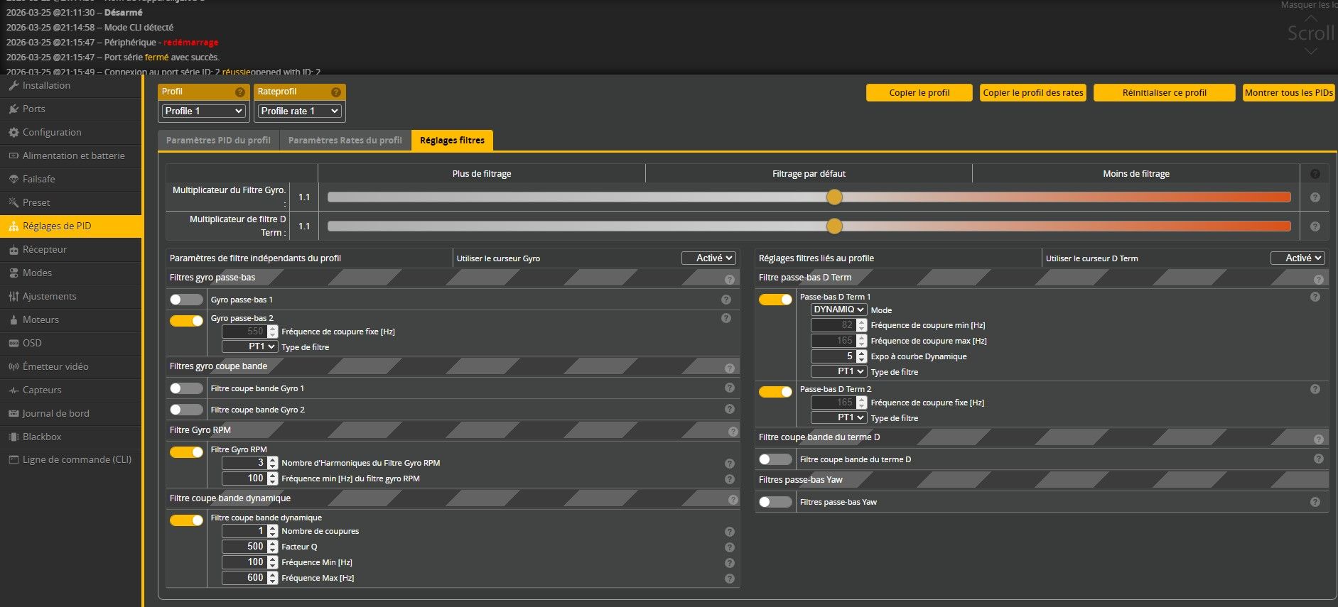
Task: Turn on Filtres passe-bas Yaw switch
Action: pos(775,502)
